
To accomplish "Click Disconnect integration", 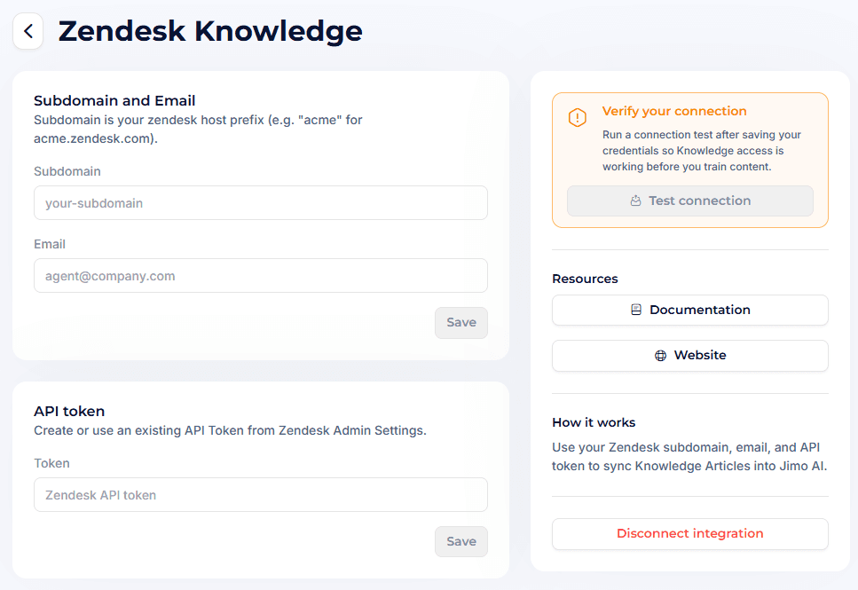I will click(690, 533).
